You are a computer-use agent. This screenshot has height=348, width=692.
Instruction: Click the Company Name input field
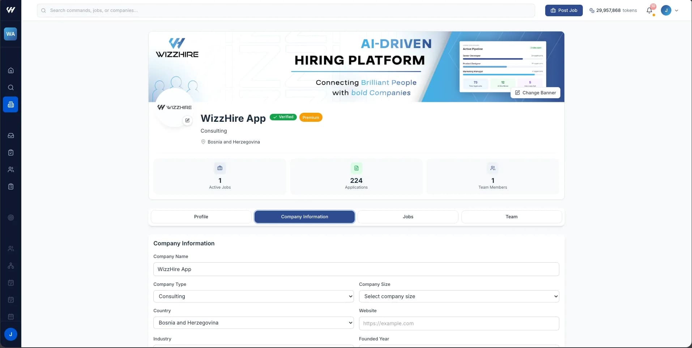click(x=356, y=269)
